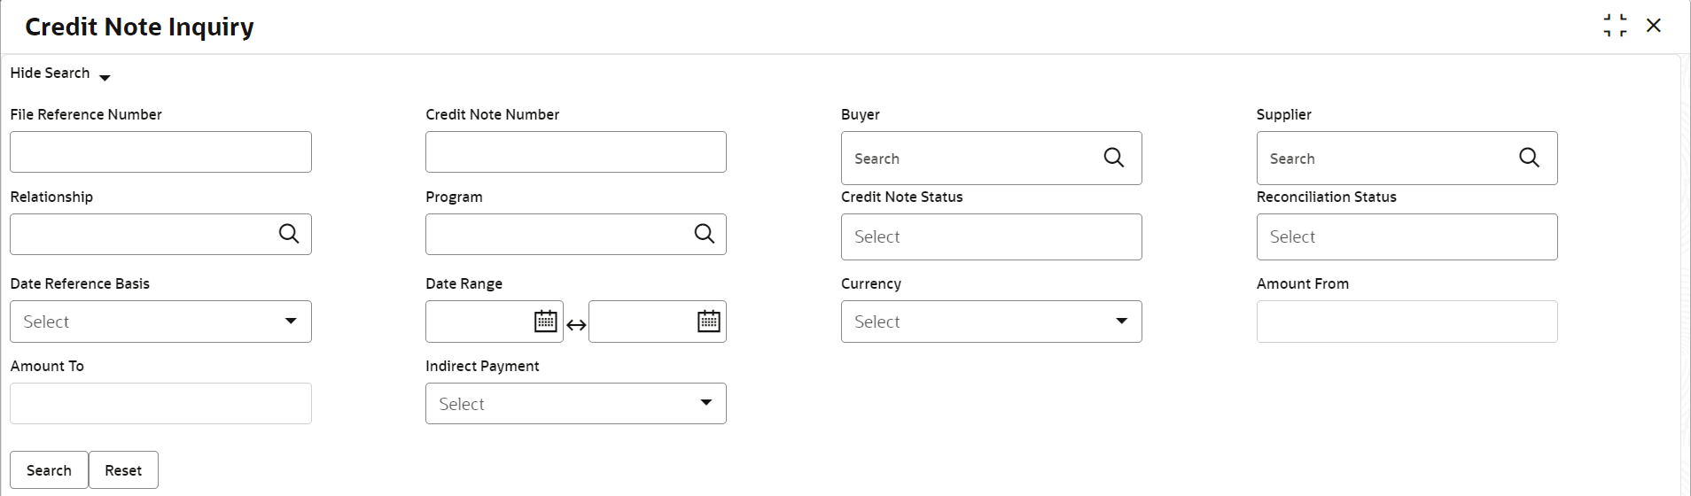Open the Reconciliation Status select box

[x=1407, y=236]
